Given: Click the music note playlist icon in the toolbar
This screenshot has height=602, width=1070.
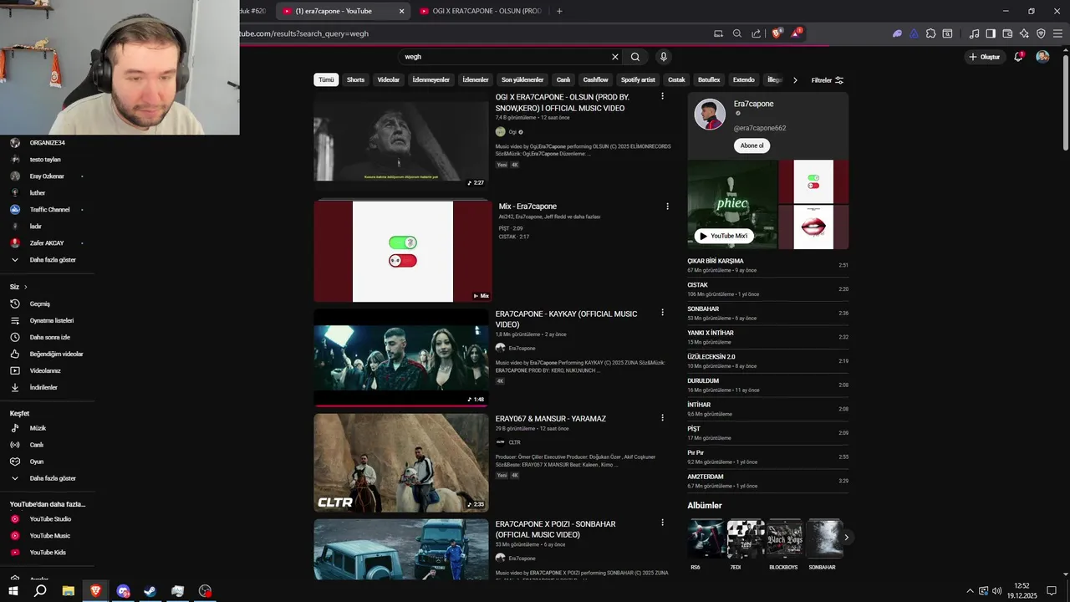Looking at the screenshot, I should coord(974,33).
